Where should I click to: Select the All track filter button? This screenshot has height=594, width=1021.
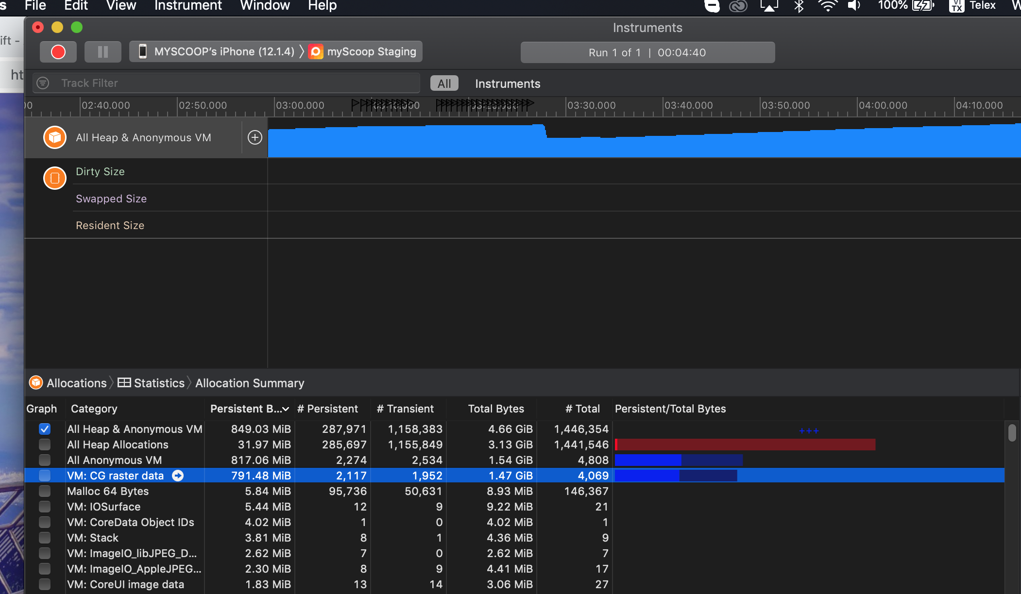point(444,83)
